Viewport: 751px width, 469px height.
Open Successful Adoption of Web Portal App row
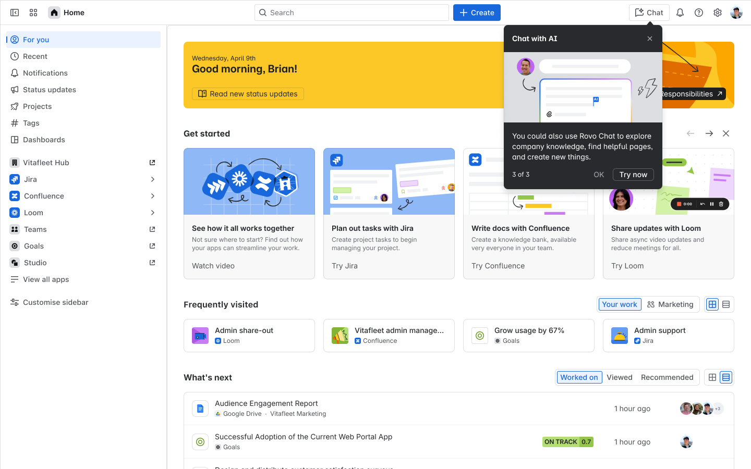[459, 442]
